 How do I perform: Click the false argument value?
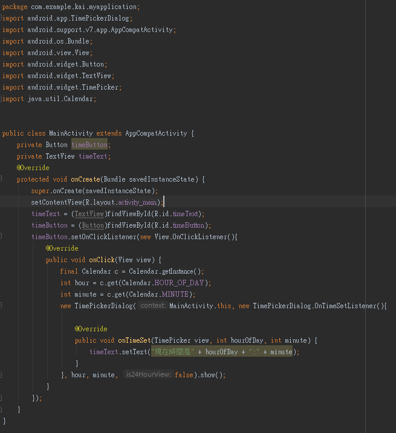point(184,375)
